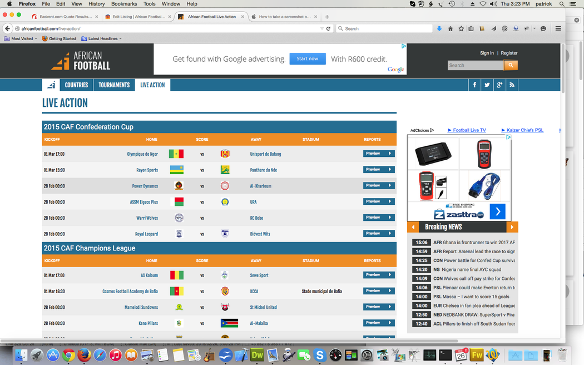Viewport: 584px width, 365px height.
Task: Switch to the Easirent.com Quote Results tab
Action: click(65, 17)
